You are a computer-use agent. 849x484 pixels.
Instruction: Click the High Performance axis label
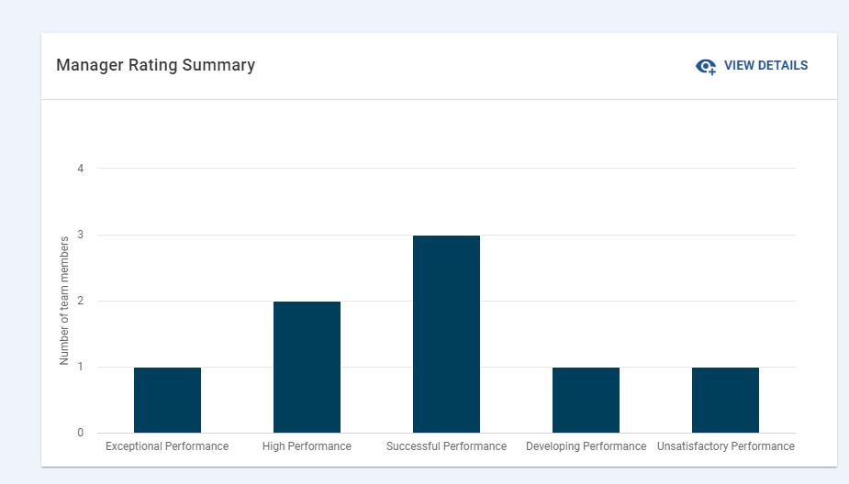click(307, 446)
